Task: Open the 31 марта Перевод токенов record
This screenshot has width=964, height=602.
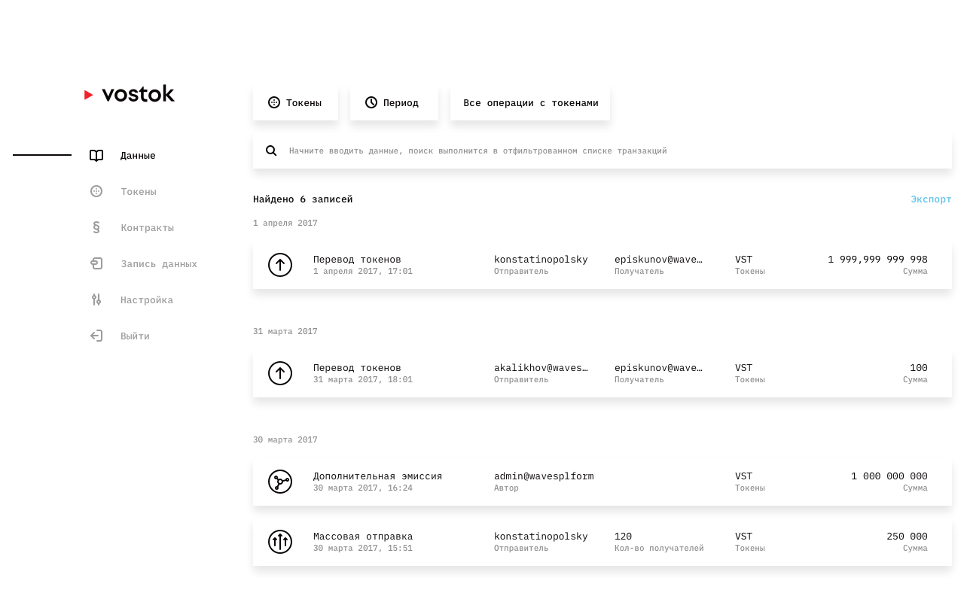Action: tap(602, 373)
